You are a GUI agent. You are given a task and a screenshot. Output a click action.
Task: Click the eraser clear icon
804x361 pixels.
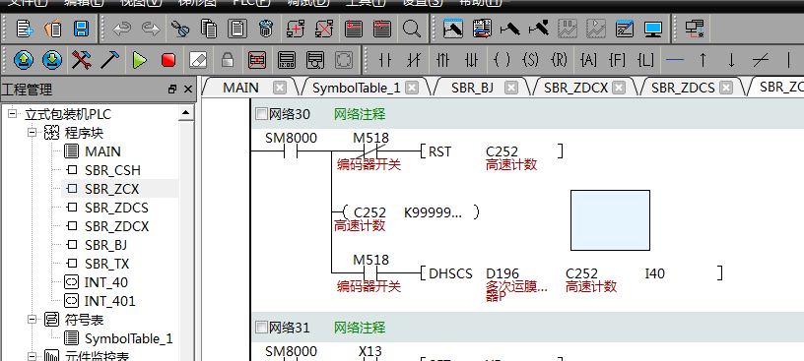tap(197, 60)
